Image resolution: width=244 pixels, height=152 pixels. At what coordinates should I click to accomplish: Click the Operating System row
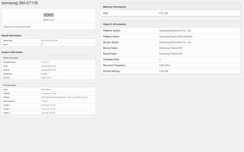(48, 62)
